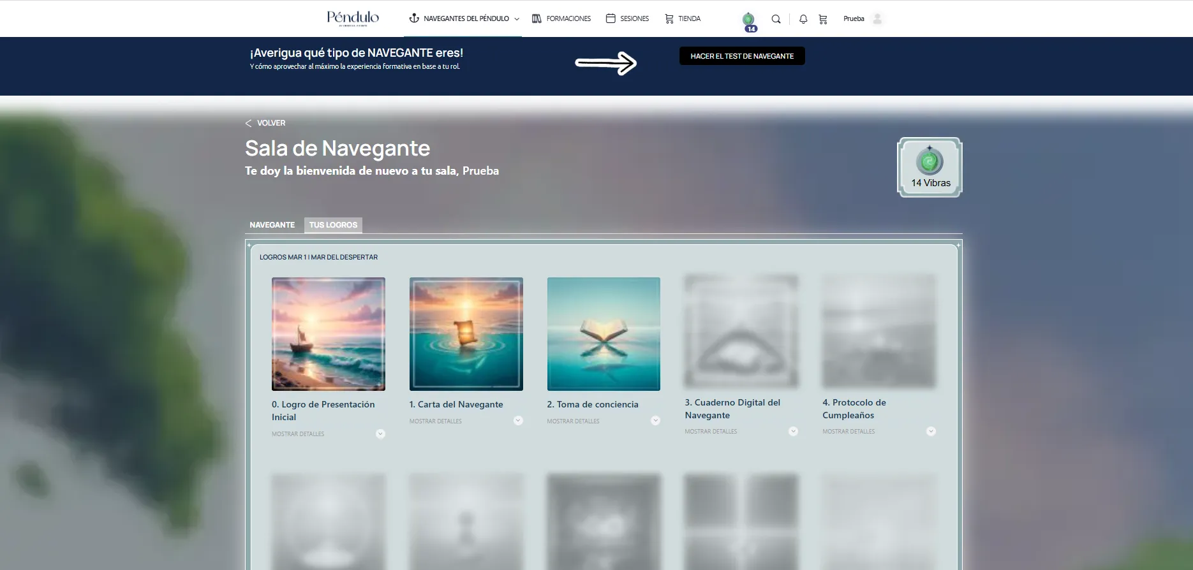Show details text for Protocolo de Cumpleaños

tap(848, 432)
